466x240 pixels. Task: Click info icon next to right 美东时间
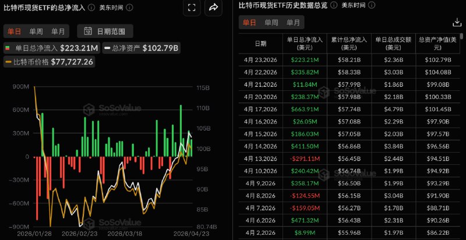[372, 5]
